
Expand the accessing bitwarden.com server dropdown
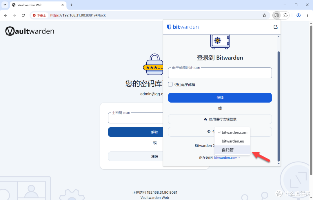tap(227, 158)
